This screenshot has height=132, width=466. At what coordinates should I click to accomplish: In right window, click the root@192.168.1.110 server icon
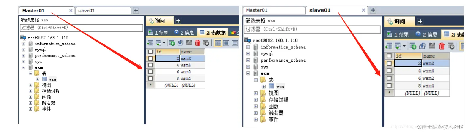247,40
